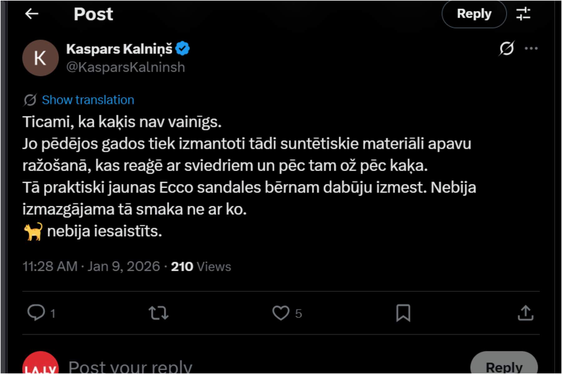562x374 pixels.
Task: Open Kaspars Kalniņš profile avatar
Action: [40, 58]
